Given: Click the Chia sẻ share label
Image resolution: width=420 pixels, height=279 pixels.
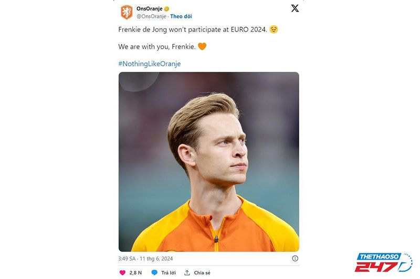Looking at the screenshot, I should pos(202,273).
